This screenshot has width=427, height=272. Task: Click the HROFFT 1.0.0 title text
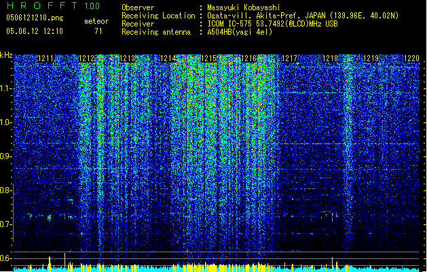click(53, 5)
